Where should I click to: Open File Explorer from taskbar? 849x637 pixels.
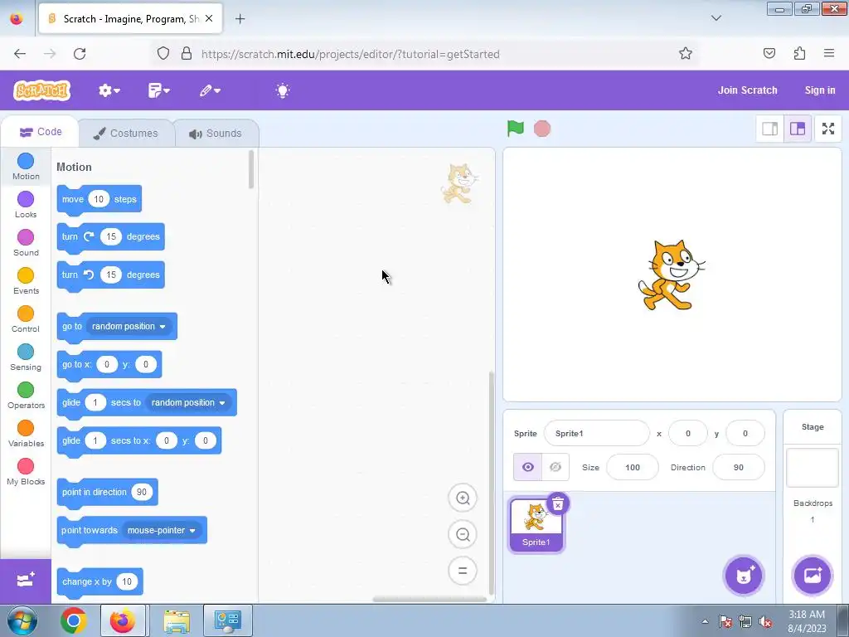tap(177, 620)
